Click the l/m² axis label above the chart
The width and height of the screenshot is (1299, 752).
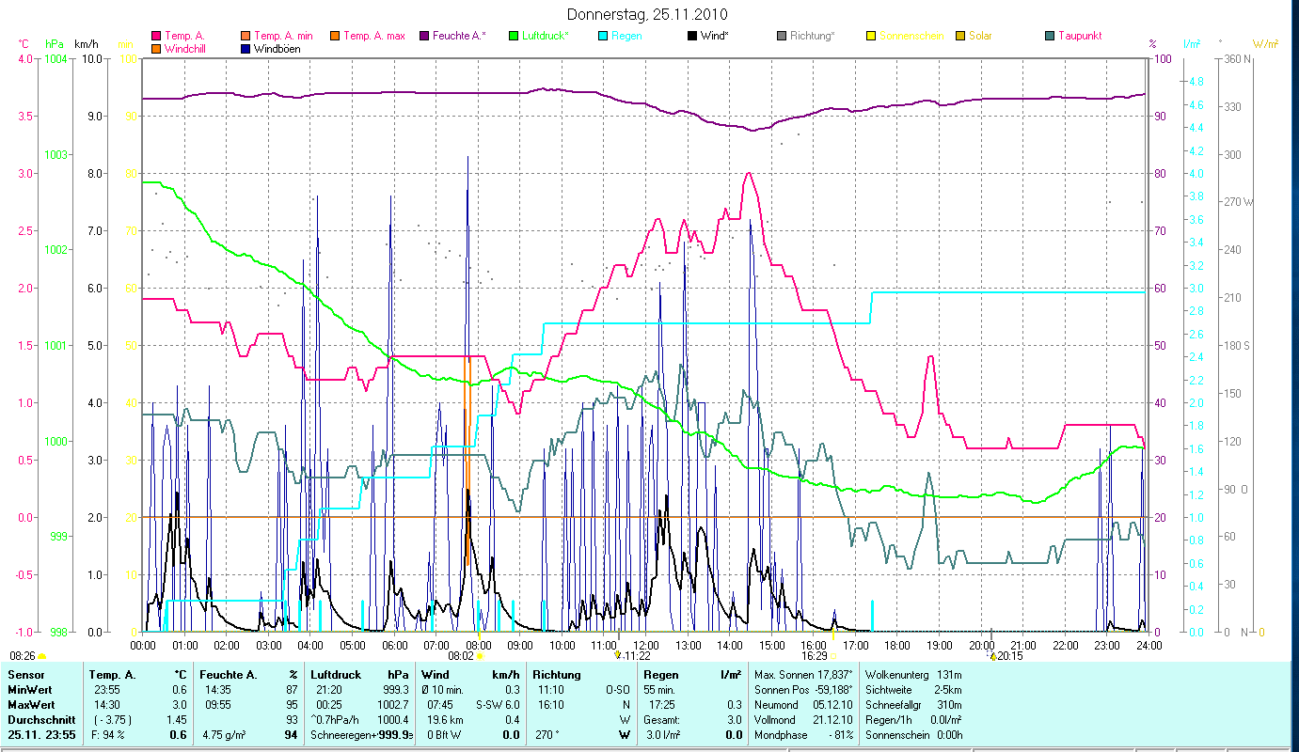1191,44
